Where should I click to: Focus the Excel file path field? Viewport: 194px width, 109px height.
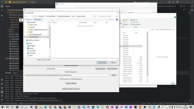coord(67,75)
